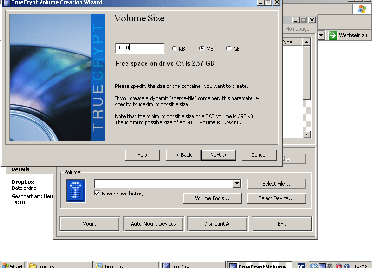Cancel the Volume Creation Wizard
Viewport: 372px width, 268px height.
[259, 155]
